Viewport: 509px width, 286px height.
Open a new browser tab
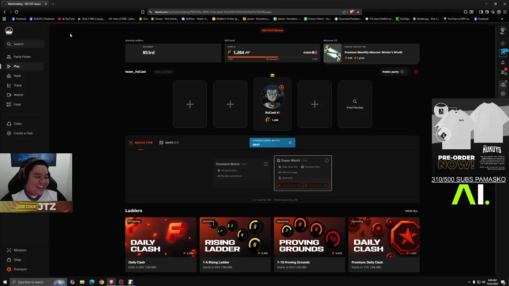click(x=53, y=4)
